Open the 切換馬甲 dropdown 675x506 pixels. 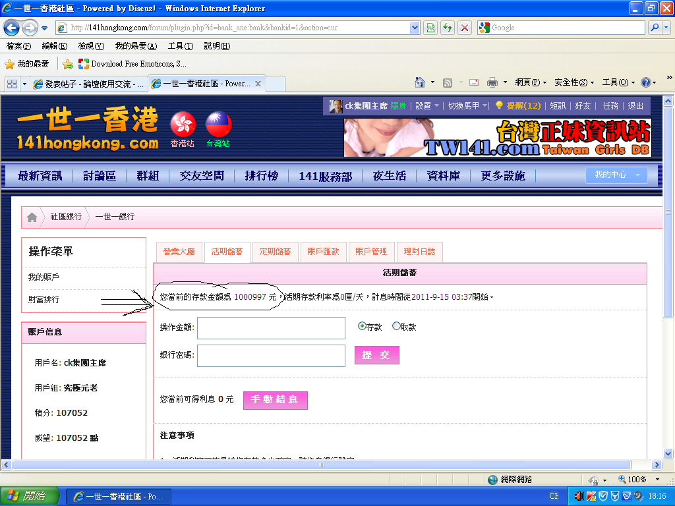465,106
